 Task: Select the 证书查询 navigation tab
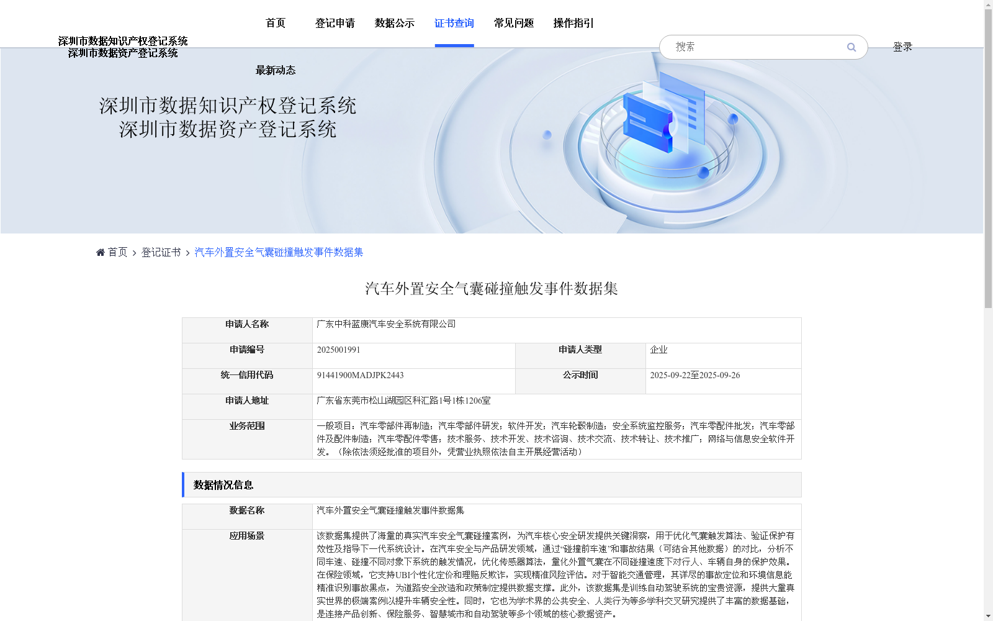pyautogui.click(x=454, y=23)
